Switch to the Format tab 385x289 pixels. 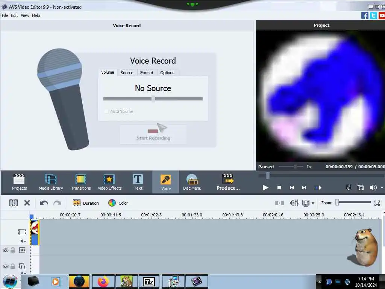[x=147, y=73]
